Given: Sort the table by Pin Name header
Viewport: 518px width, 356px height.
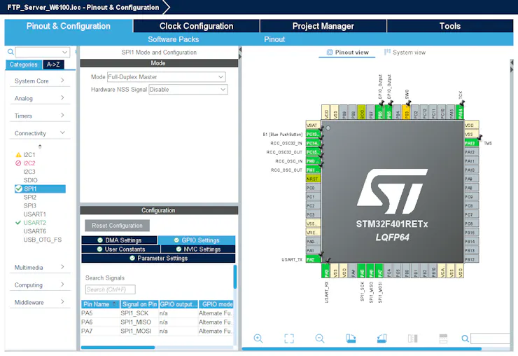Looking at the screenshot, I should point(100,304).
